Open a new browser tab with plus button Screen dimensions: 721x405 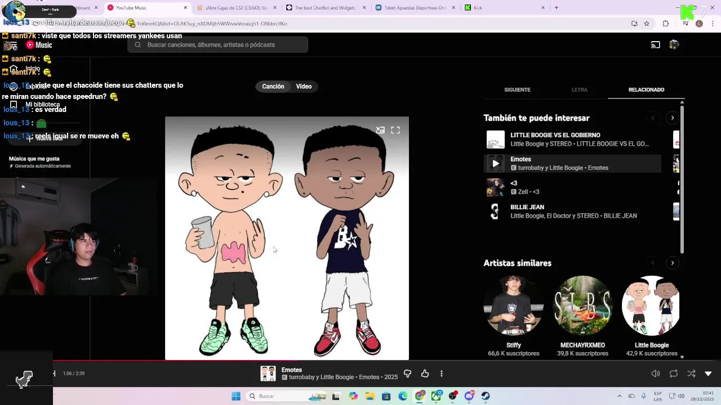[557, 8]
